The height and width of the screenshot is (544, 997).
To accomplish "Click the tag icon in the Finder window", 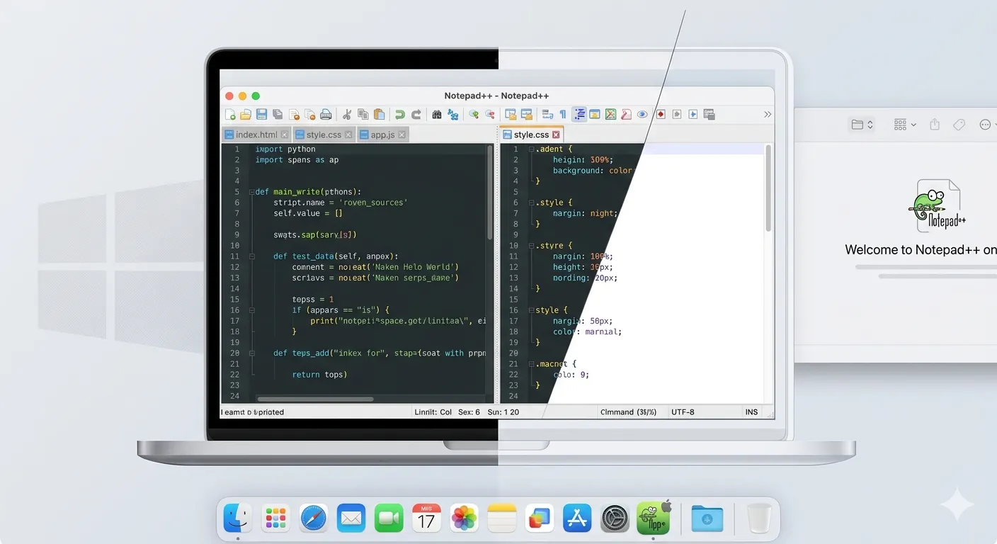I will (x=959, y=125).
